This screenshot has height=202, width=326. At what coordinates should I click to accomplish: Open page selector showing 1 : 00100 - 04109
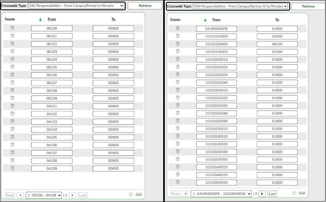44,195
